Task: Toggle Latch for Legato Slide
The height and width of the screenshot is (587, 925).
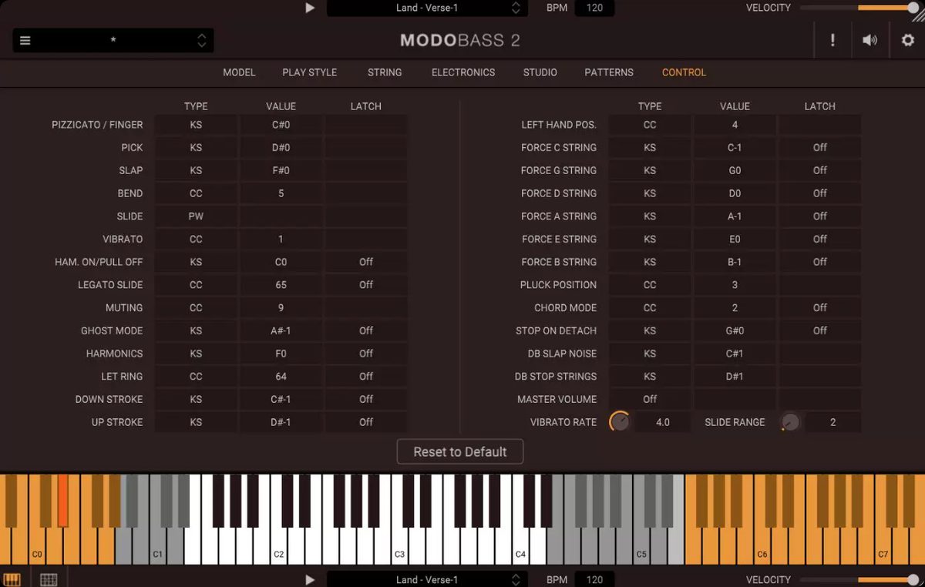Action: [x=366, y=285]
